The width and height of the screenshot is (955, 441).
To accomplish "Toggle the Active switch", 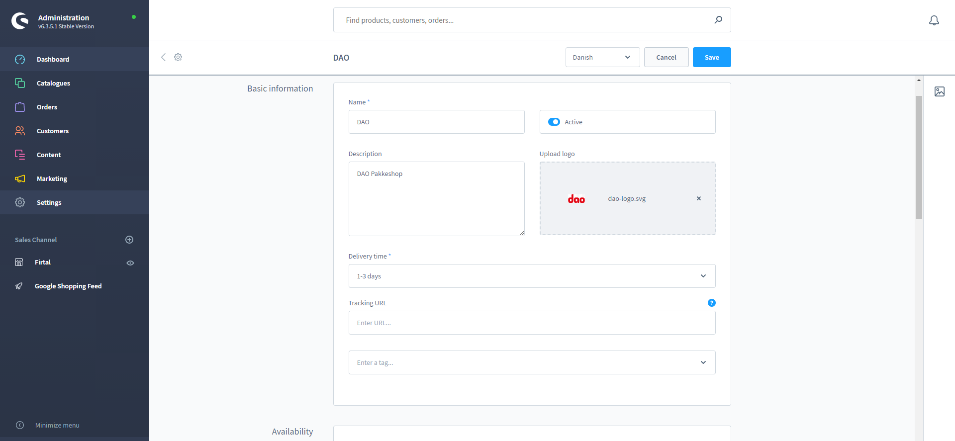I will point(554,122).
